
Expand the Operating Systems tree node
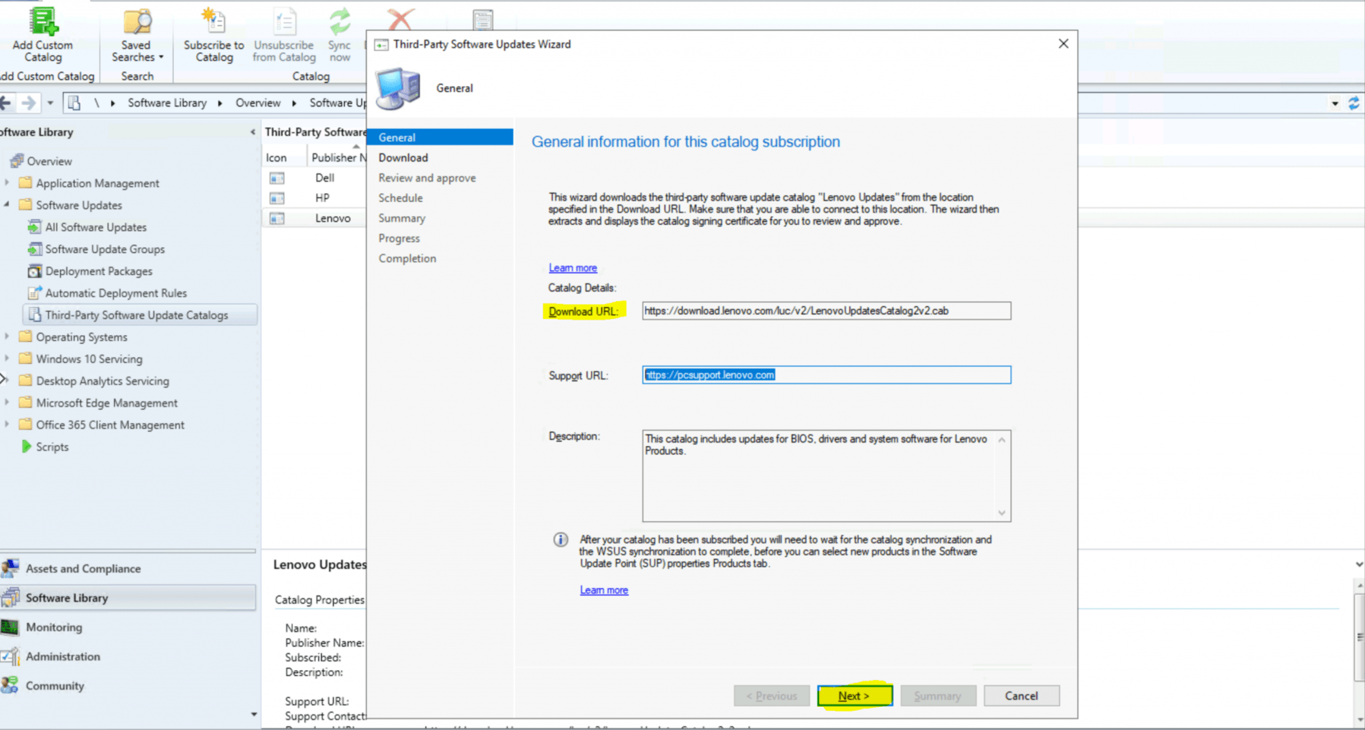point(7,336)
